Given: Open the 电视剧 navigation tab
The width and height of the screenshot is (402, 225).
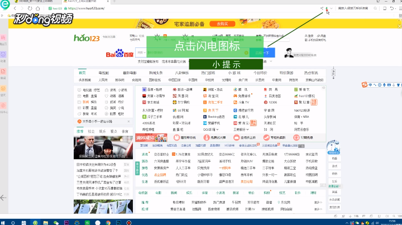Looking at the screenshot, I should click(x=104, y=73).
